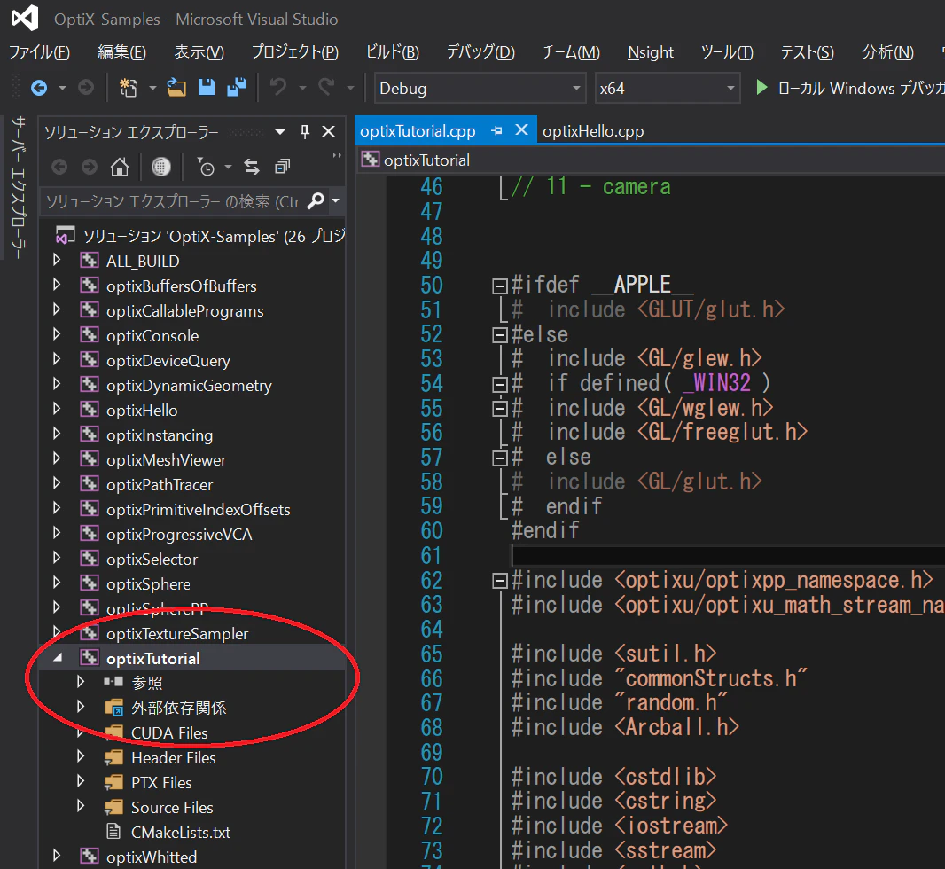945x869 pixels.
Task: Select the PTX Files folder
Action: [161, 782]
